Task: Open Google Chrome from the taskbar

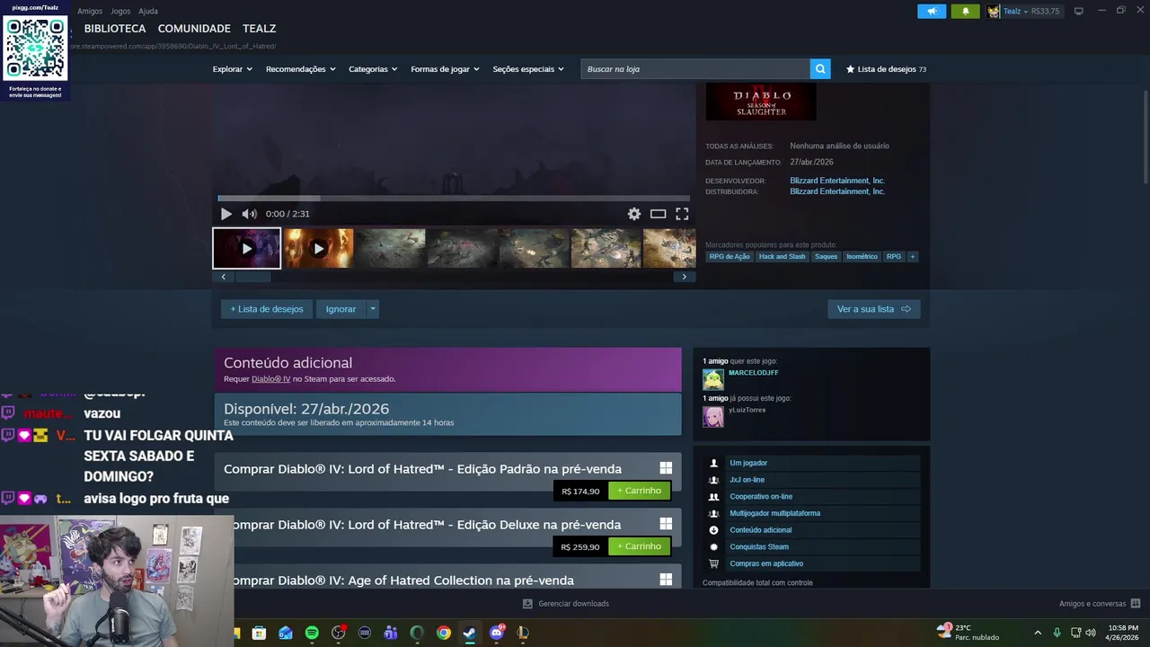Action: (444, 633)
